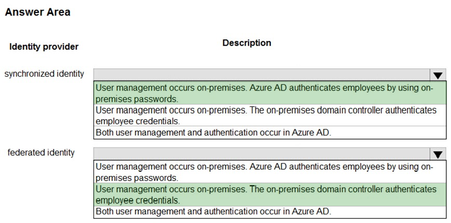This screenshot has width=451, height=223.
Task: Pick the green highlighted answer in the second dropdown list
Action: [270, 195]
